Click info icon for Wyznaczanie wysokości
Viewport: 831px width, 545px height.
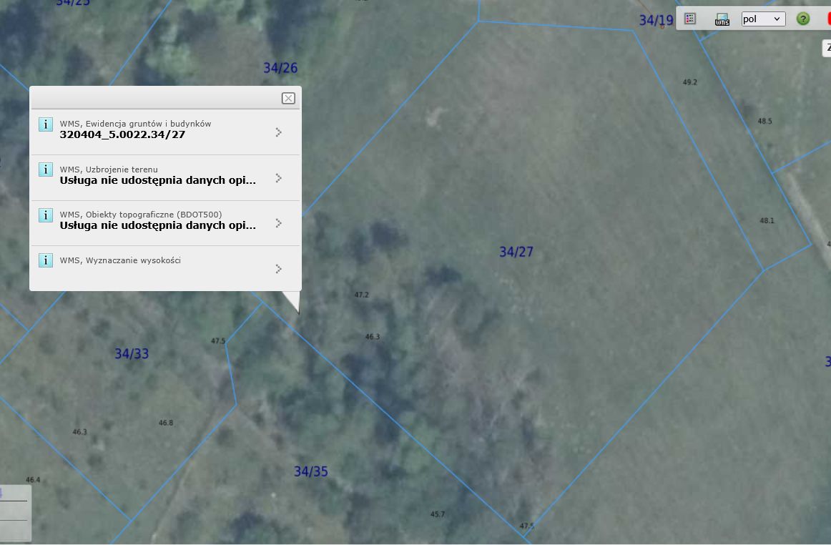(46, 260)
